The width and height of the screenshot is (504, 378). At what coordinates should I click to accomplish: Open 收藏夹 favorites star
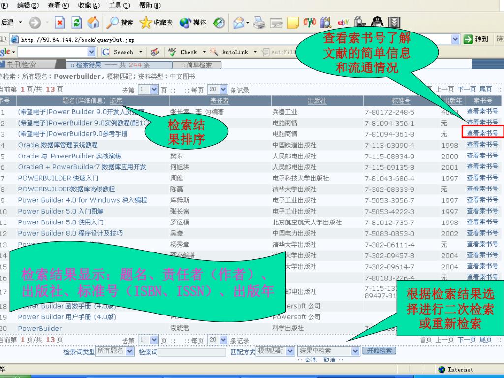(156, 22)
